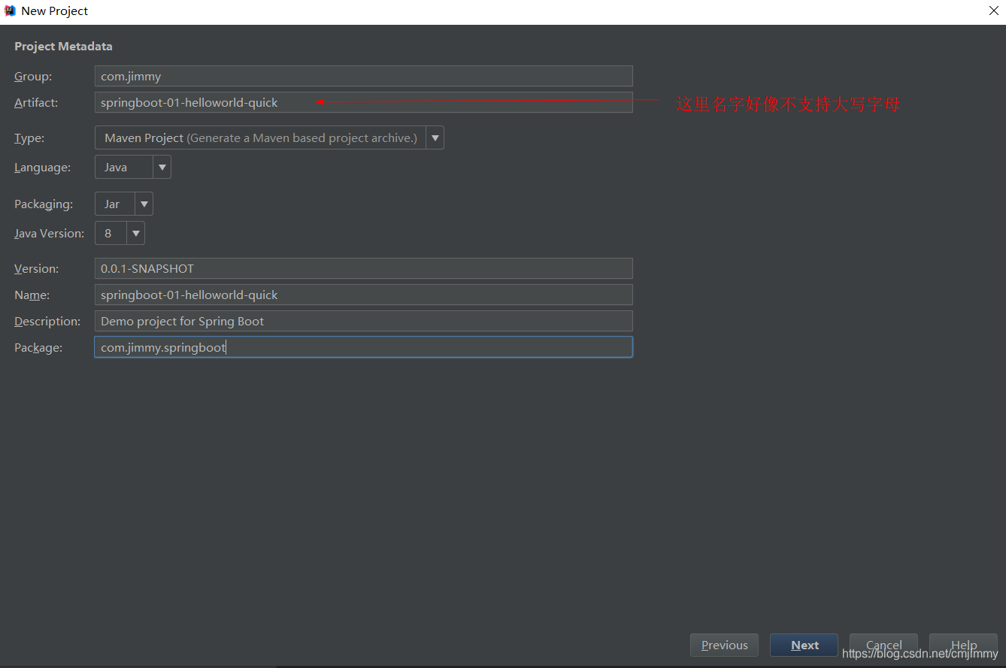Click the Group label

coord(33,76)
